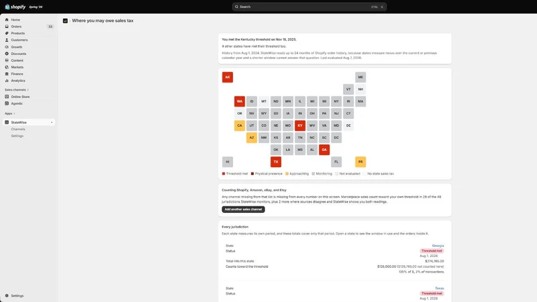Select the AK state tile

click(228, 77)
